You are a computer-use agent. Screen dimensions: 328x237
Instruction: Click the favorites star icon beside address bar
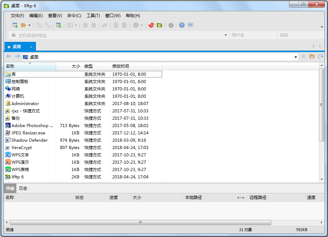[304, 57]
